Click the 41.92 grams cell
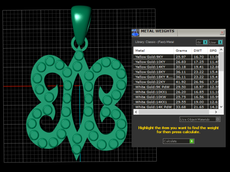This screenshot has height=172, width=230. [183, 82]
